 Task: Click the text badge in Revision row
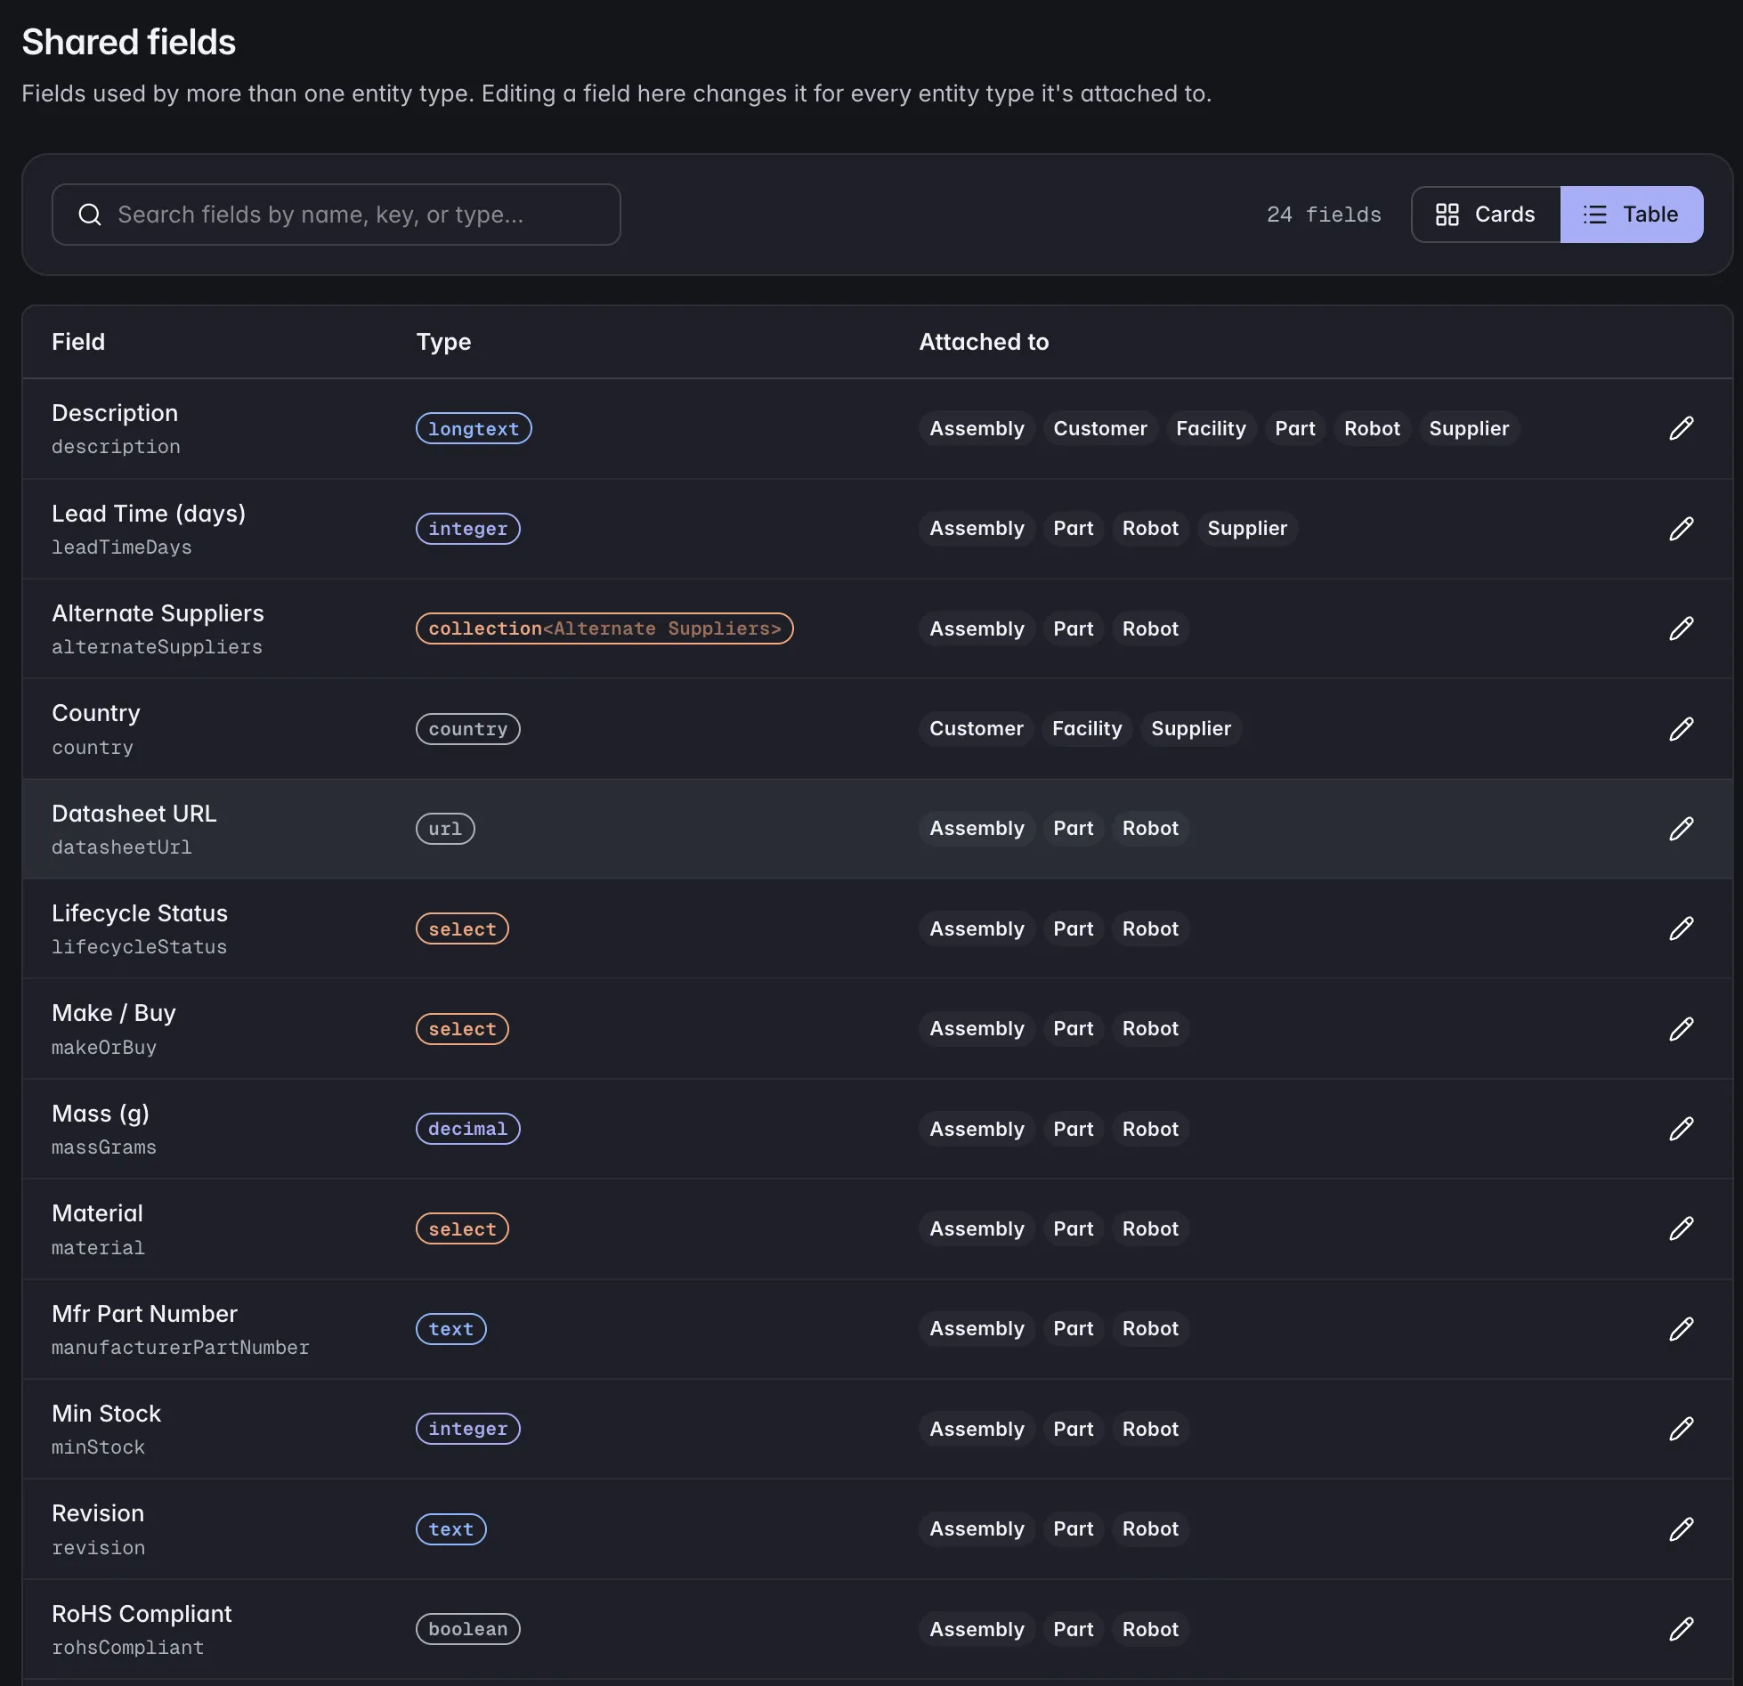451,1529
